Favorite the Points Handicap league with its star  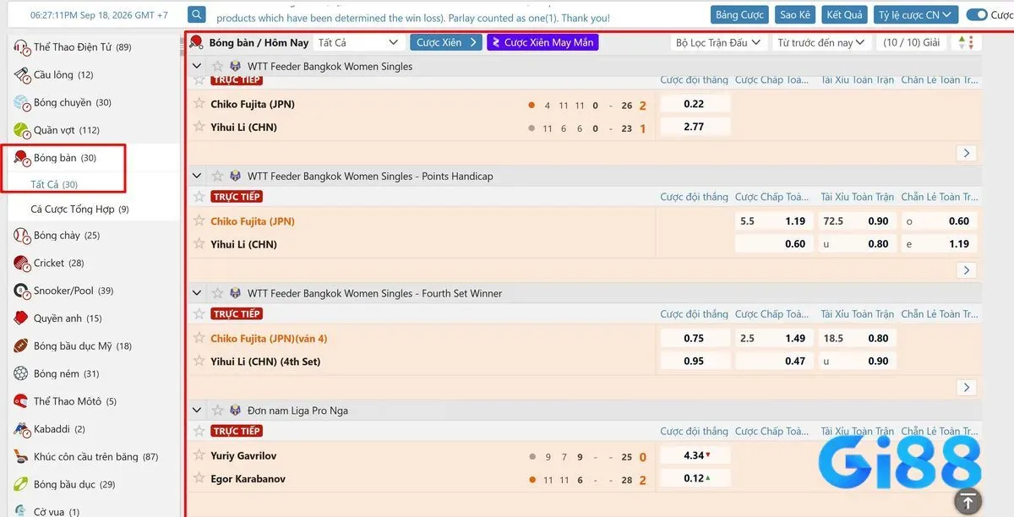218,177
